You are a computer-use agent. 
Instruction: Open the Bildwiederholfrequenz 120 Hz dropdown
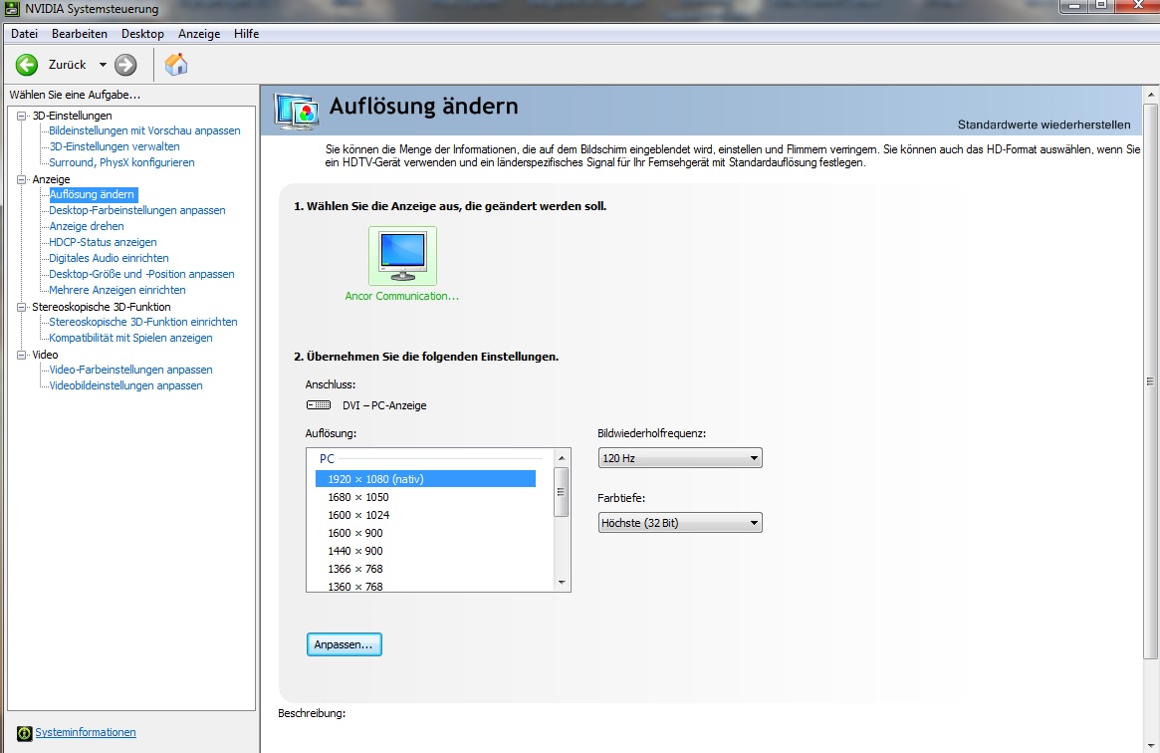(680, 458)
